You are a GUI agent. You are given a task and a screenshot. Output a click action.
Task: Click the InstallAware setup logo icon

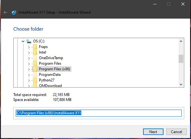click(x=14, y=12)
